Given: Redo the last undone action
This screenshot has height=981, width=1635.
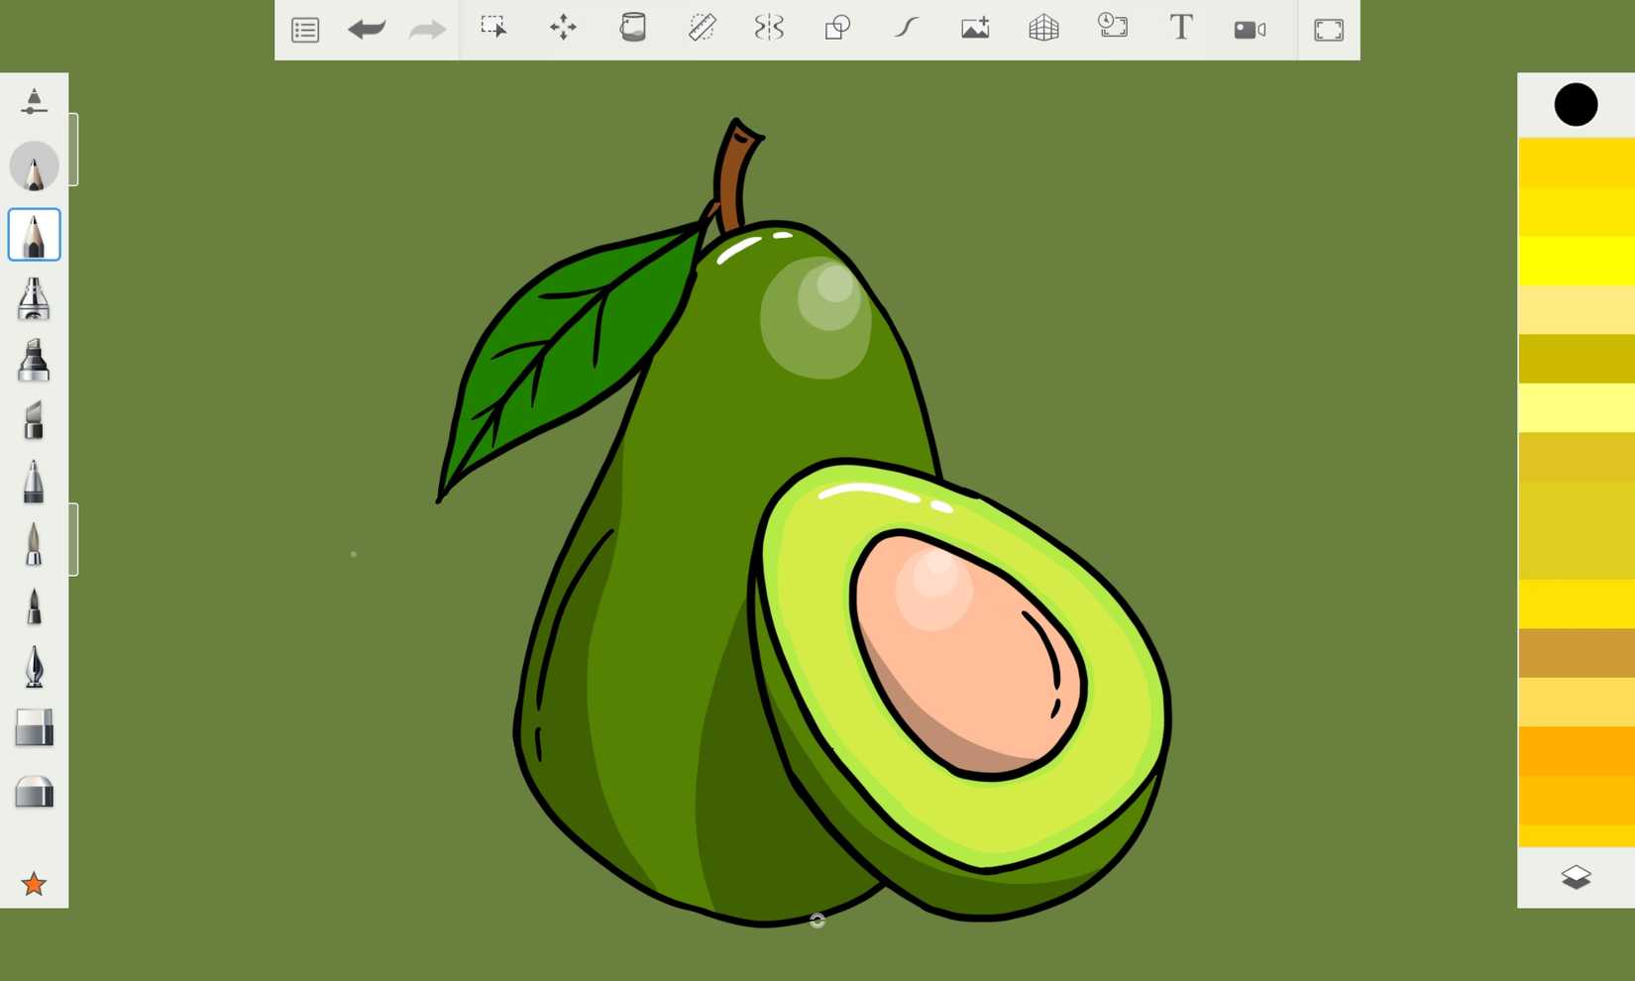Looking at the screenshot, I should point(426,29).
